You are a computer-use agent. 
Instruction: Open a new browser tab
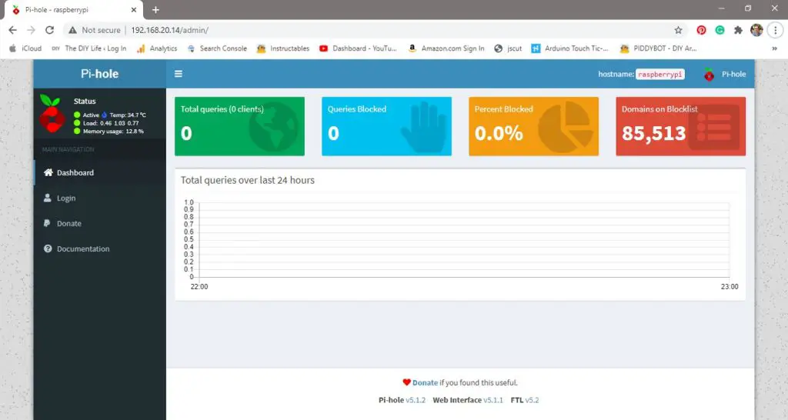(x=155, y=10)
